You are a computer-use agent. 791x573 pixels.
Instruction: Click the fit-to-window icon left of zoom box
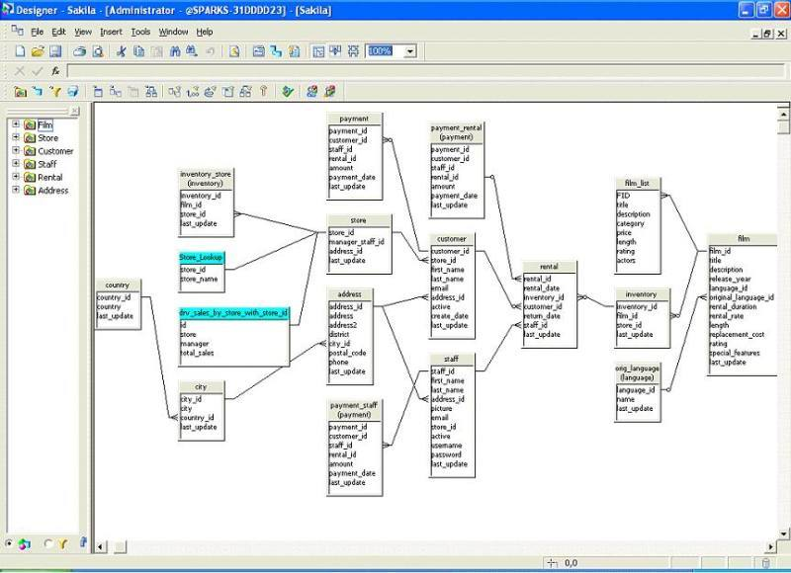(353, 51)
